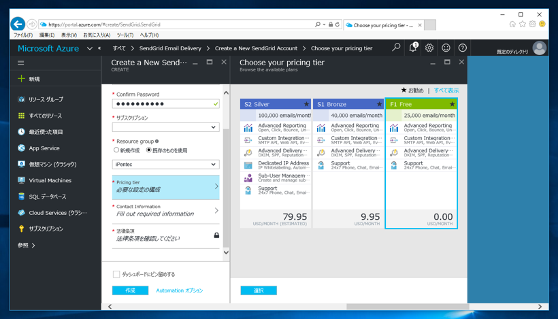Click the form vertical scrollbar down arrow
558x319 pixels.
[x=226, y=252]
